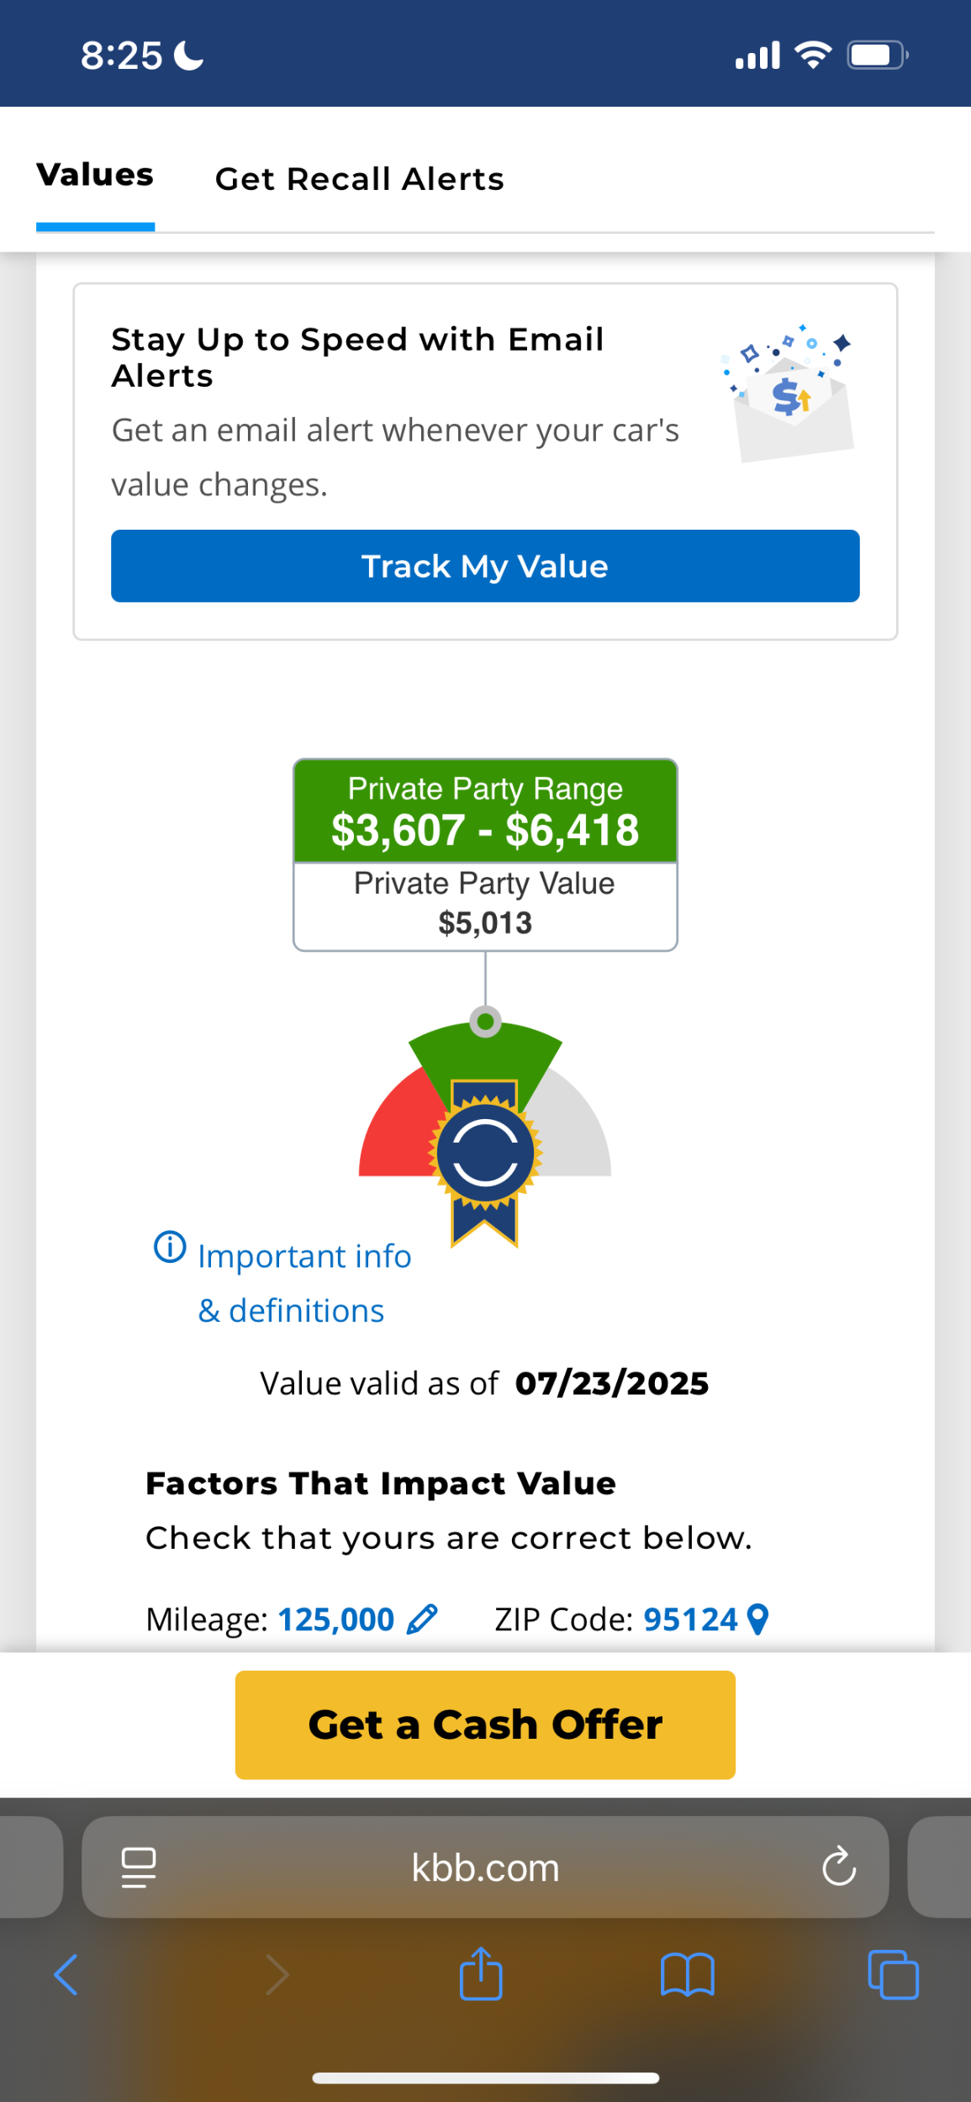This screenshot has height=2102, width=971.
Task: Tap the Get a Cash Offer button
Action: 485,1724
